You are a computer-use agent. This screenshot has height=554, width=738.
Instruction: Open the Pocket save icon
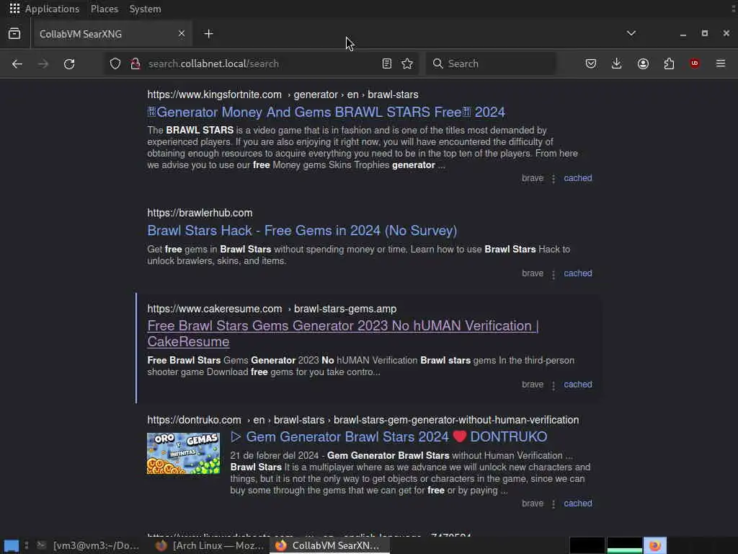tap(591, 63)
